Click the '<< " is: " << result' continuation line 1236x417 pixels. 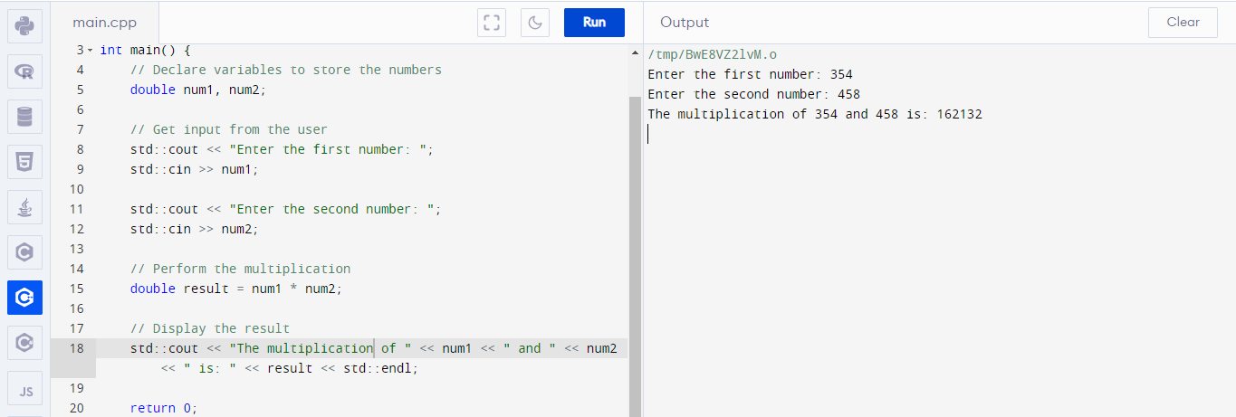click(290, 368)
